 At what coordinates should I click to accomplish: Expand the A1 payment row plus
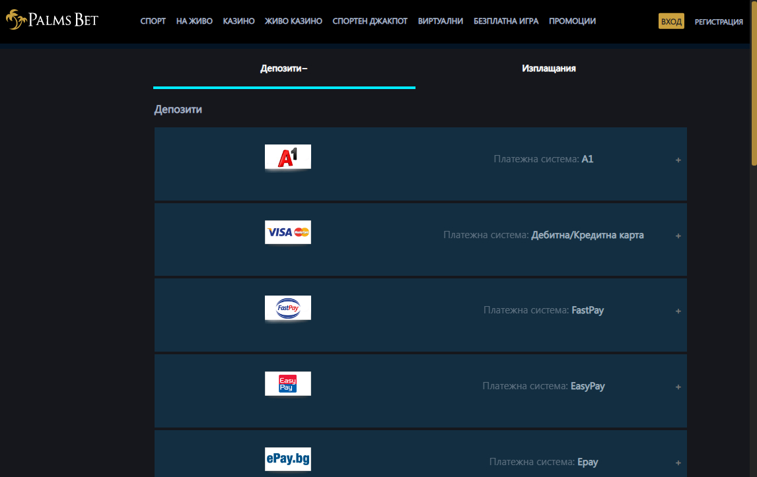[x=678, y=160]
